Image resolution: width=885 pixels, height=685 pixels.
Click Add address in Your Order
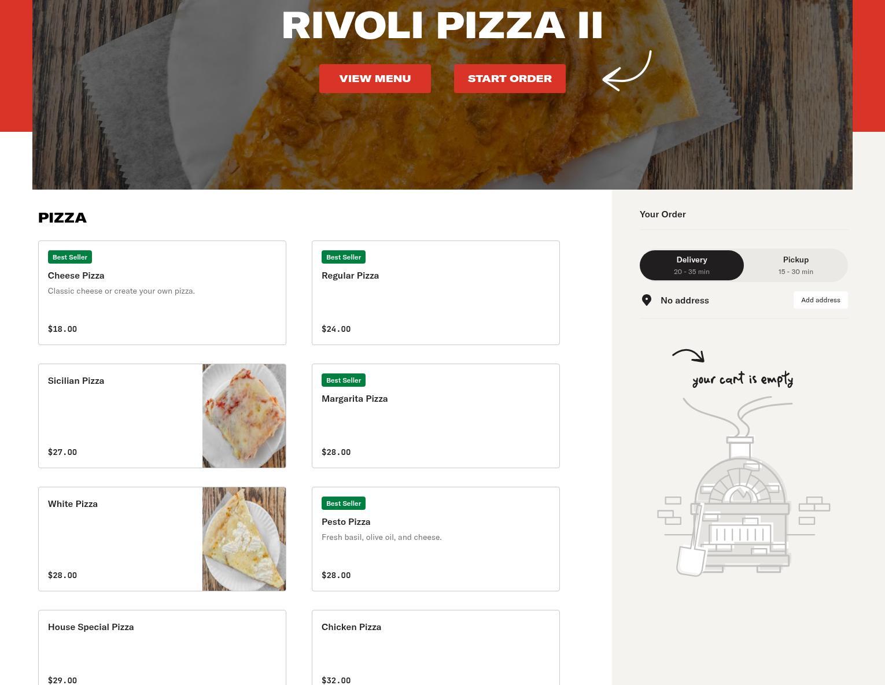pos(820,300)
